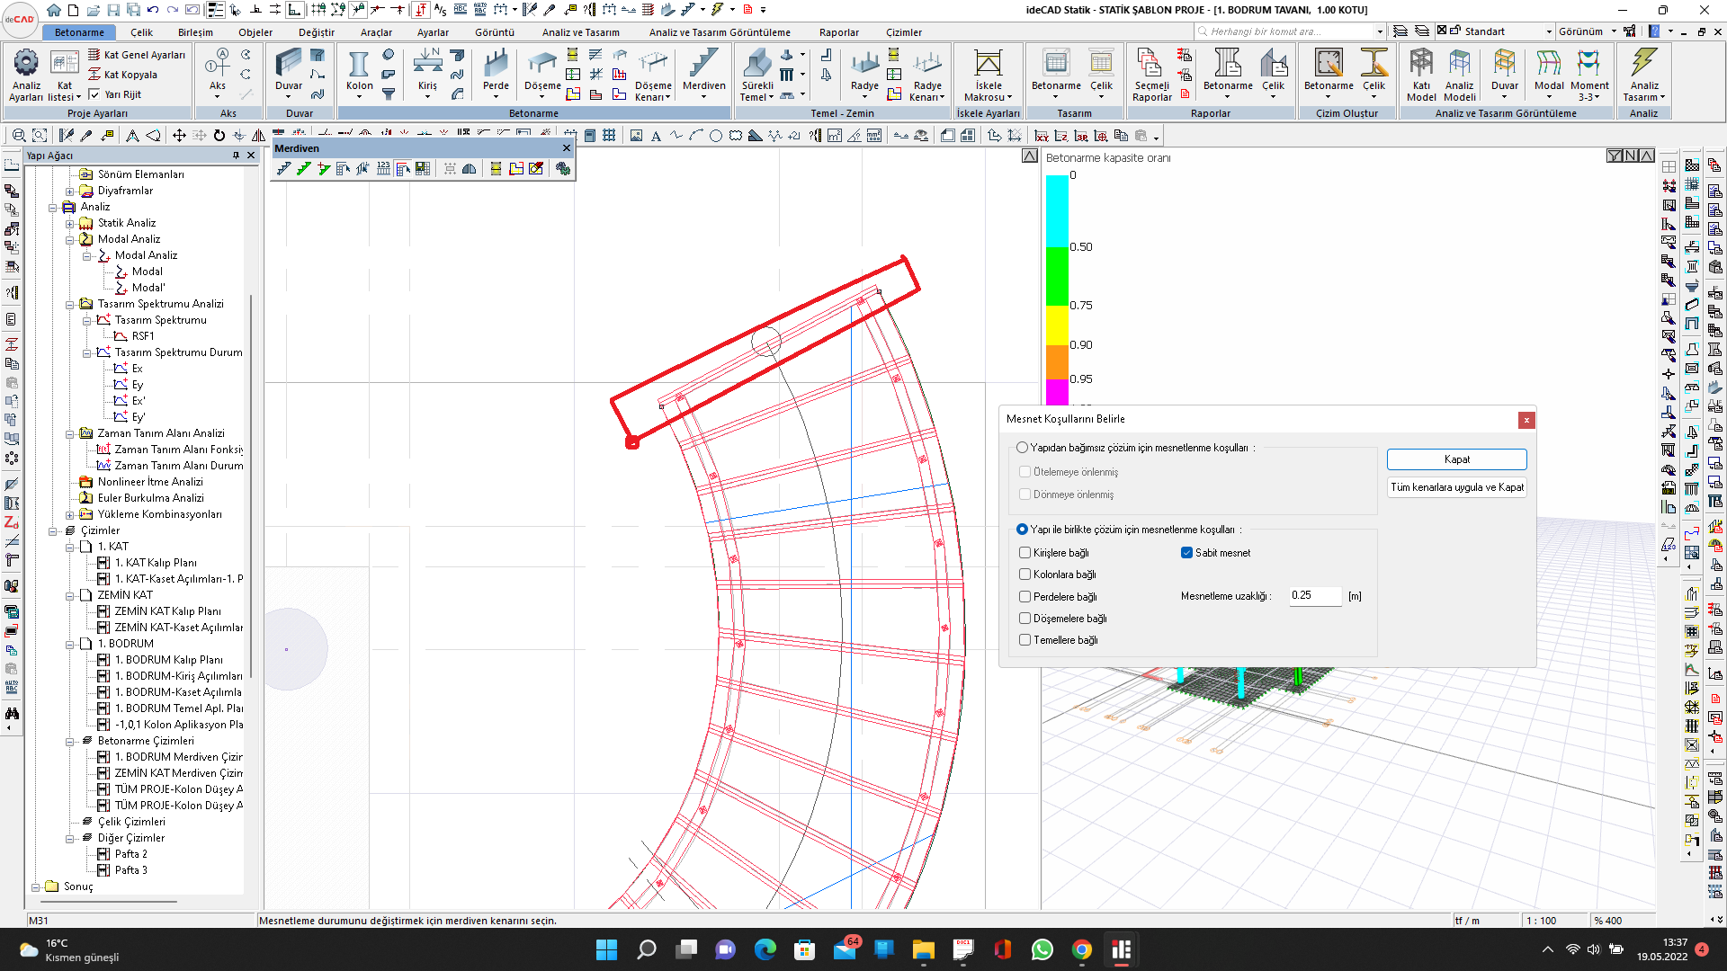Select the Döşeme slab tool
The width and height of the screenshot is (1727, 971).
[x=542, y=72]
